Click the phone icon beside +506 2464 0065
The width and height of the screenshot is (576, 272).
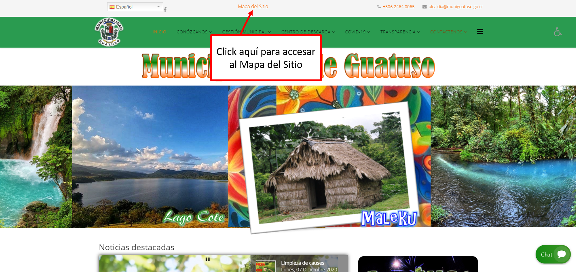(x=379, y=7)
